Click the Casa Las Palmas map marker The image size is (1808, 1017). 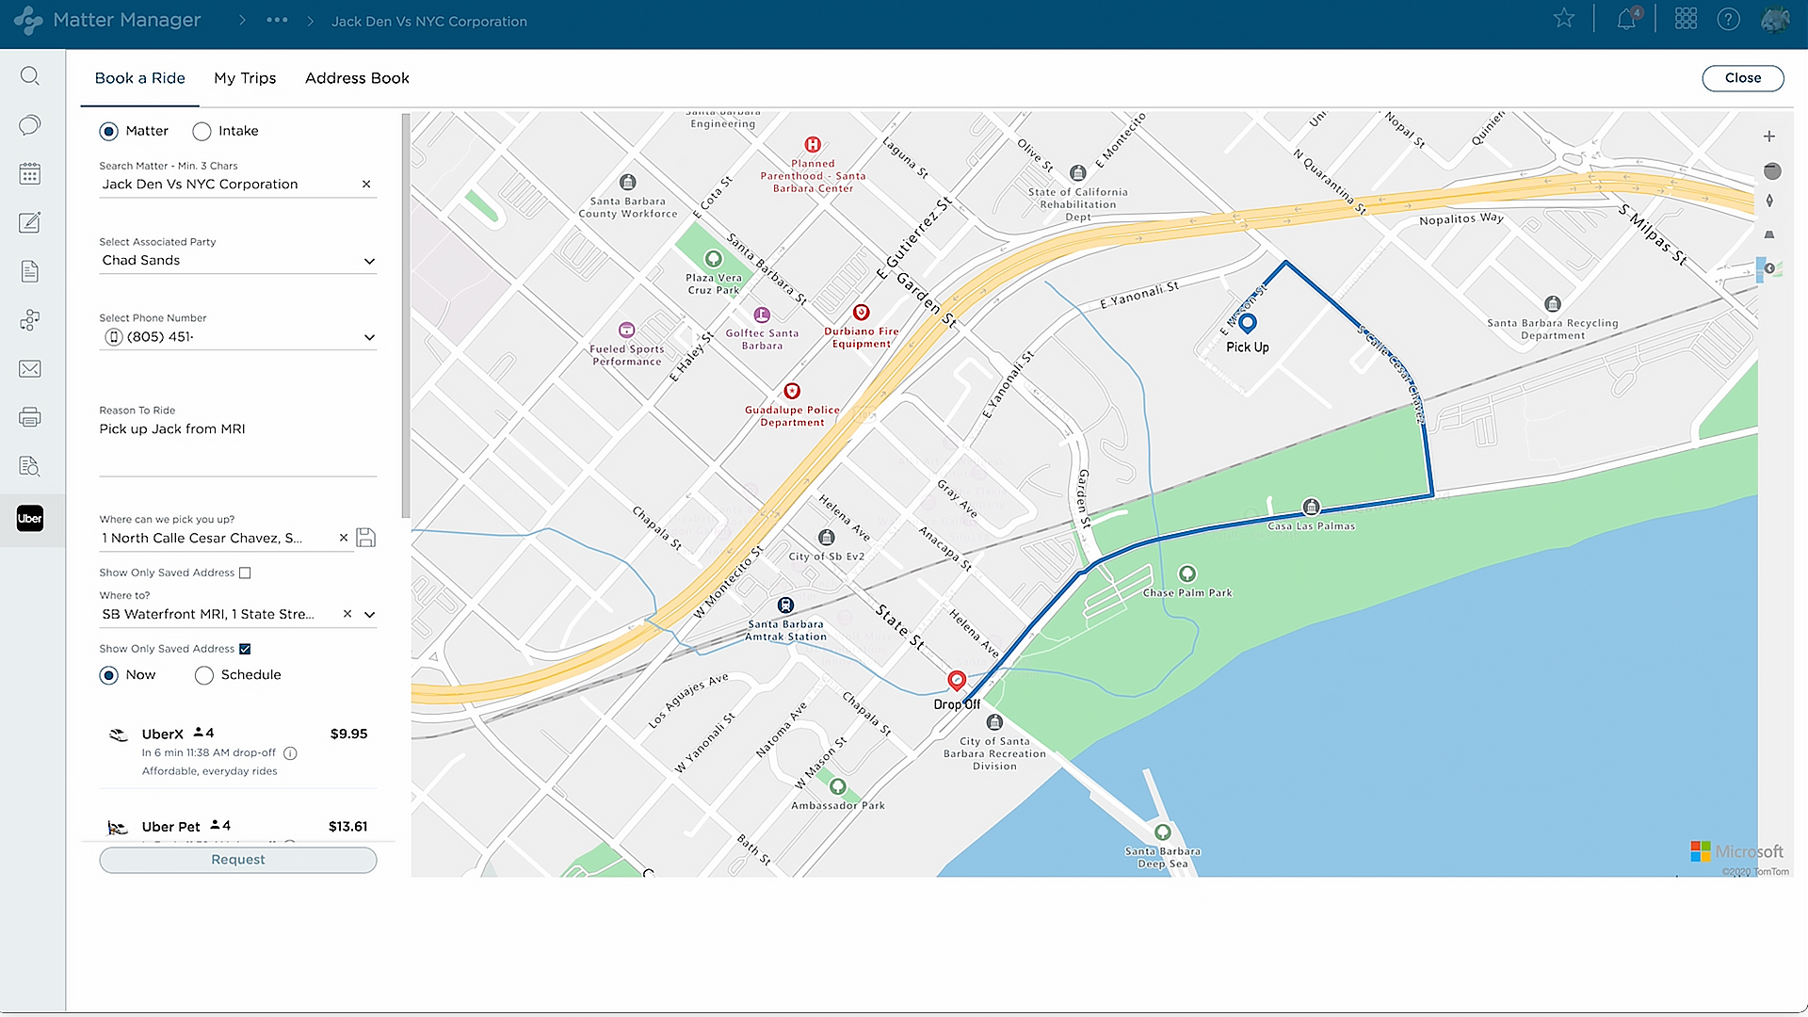click(x=1311, y=507)
